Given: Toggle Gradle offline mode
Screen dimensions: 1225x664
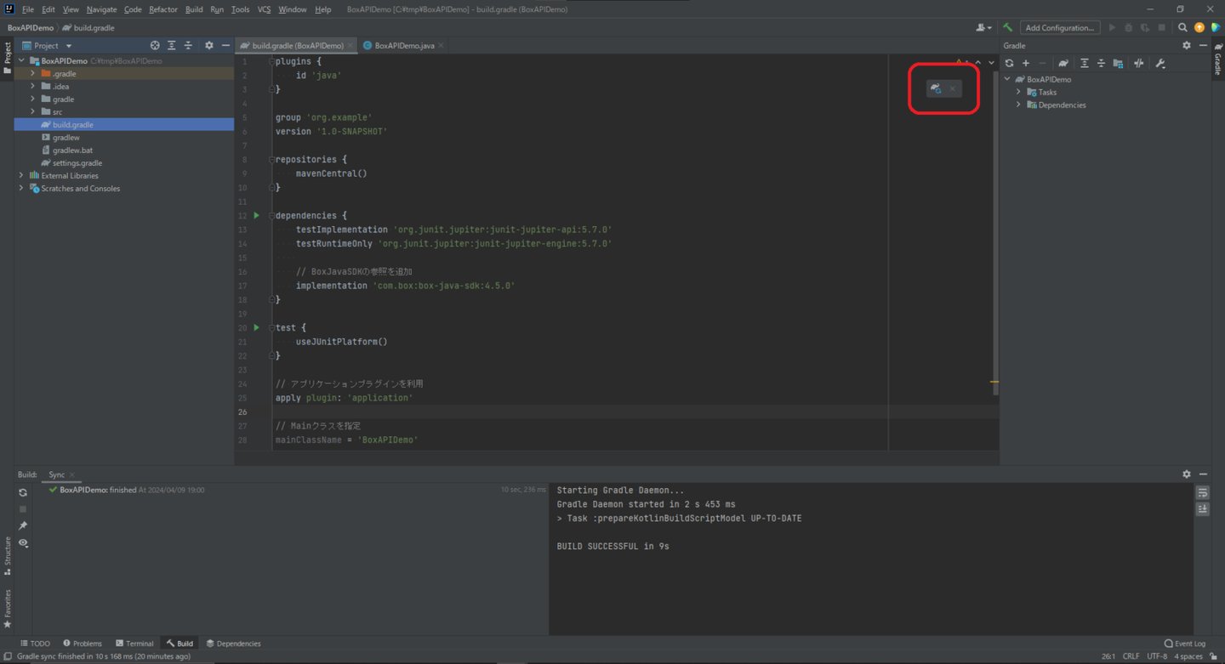Looking at the screenshot, I should click(x=1138, y=64).
